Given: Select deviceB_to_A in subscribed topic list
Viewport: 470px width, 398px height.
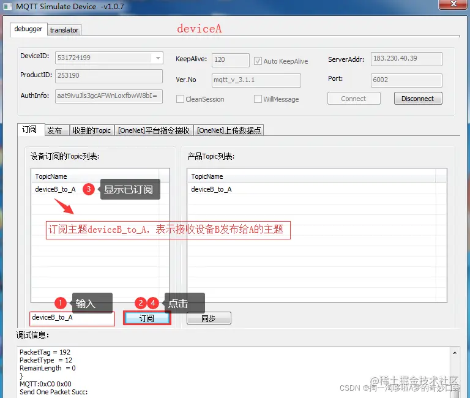Looking at the screenshot, I should (x=56, y=189).
